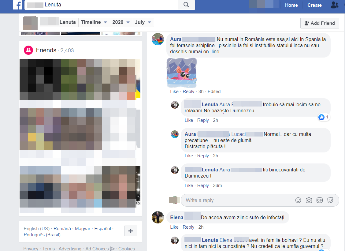The height and width of the screenshot is (251, 345).
Task: Click the plus button for more languages
Action: point(131,231)
